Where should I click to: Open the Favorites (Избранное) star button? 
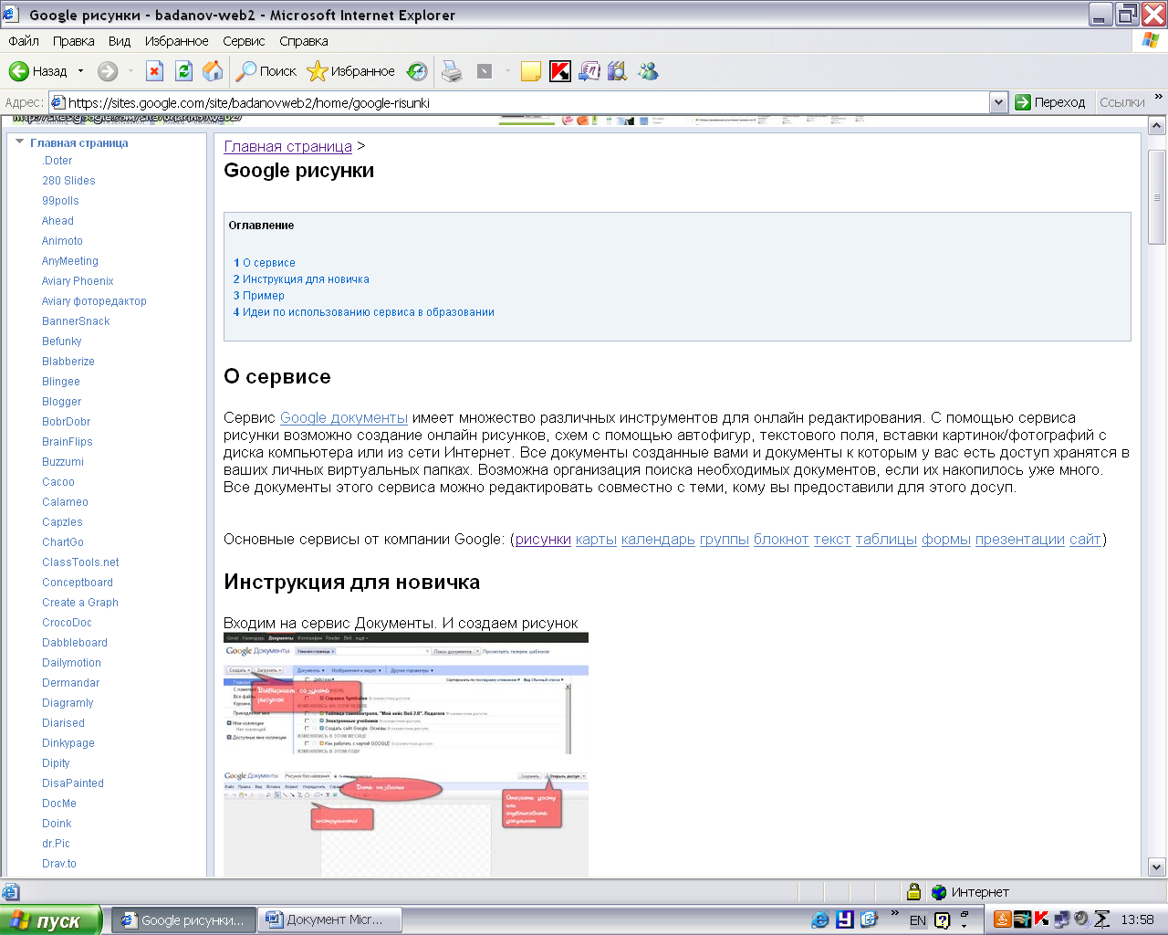(350, 71)
